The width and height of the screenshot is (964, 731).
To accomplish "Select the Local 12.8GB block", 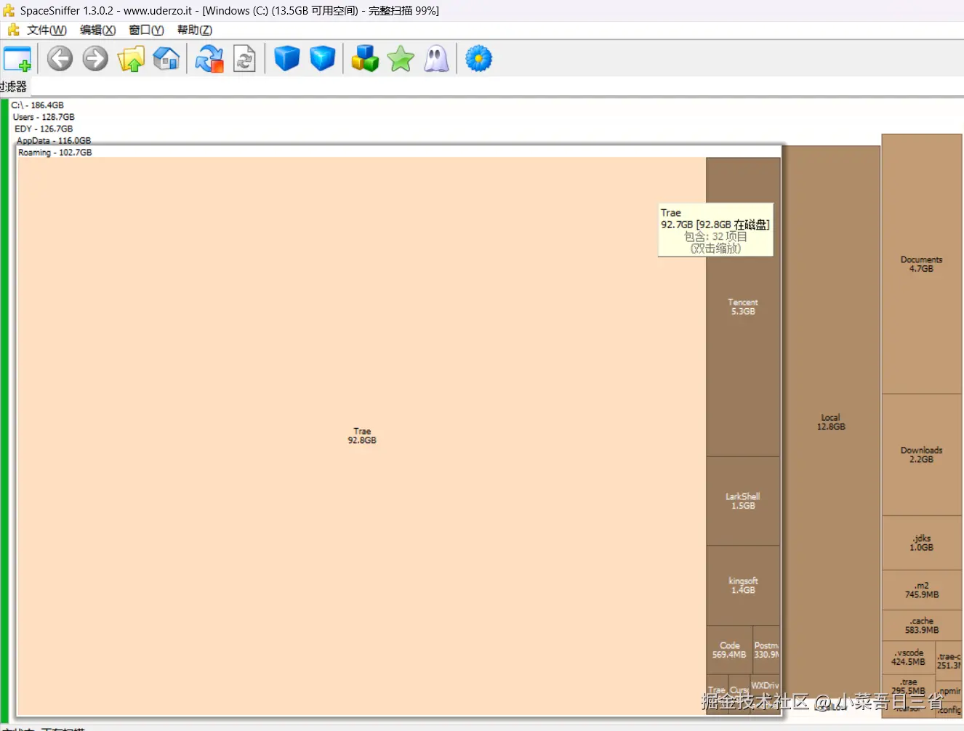I will (x=830, y=422).
